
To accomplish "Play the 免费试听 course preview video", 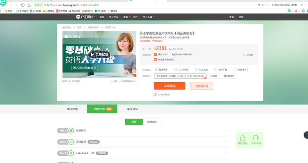I will (99, 55).
